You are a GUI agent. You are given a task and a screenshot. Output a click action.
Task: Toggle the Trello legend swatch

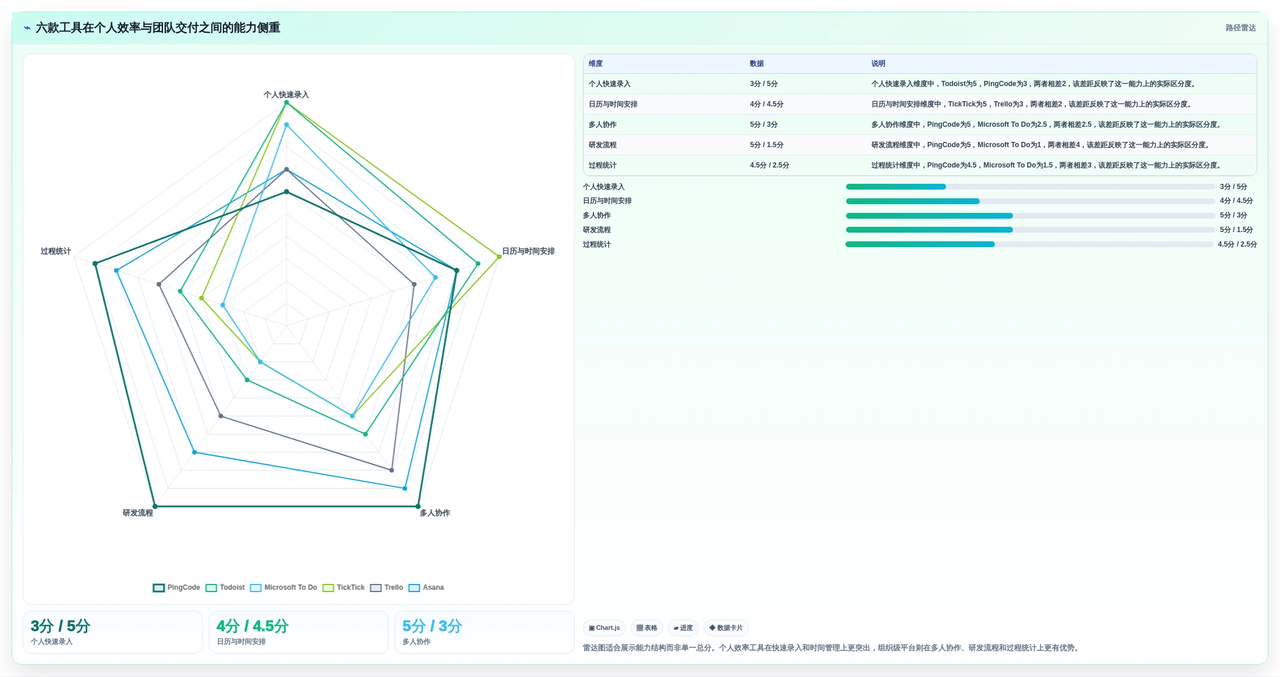[x=376, y=588]
